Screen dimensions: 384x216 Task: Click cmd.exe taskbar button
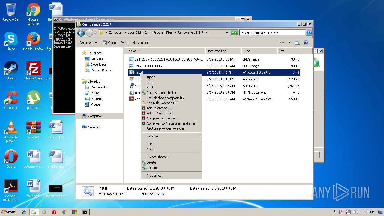[85, 212]
